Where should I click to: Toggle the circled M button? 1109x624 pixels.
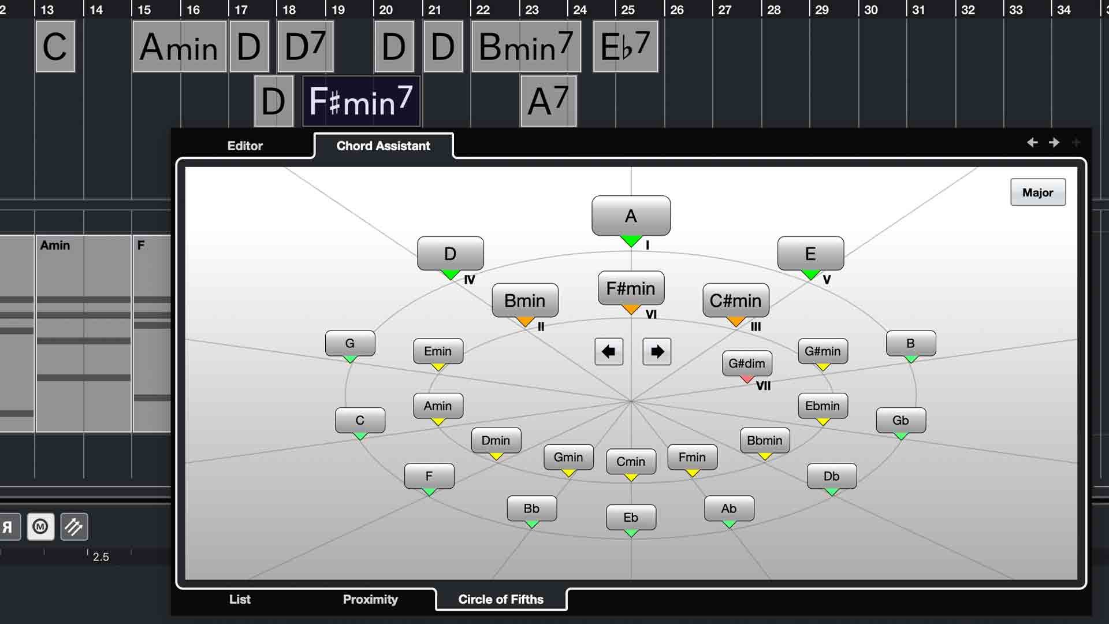40,526
